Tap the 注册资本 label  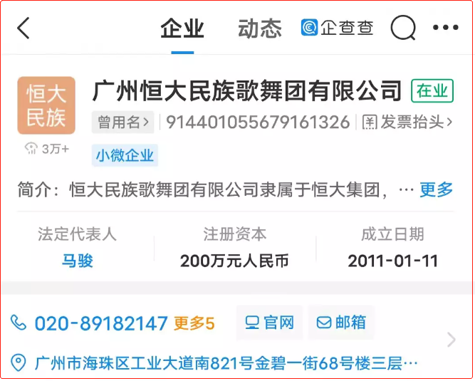point(235,234)
